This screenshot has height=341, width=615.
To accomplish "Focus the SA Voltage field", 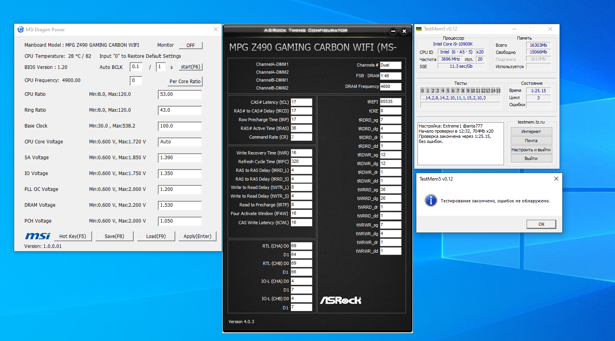I will click(x=180, y=158).
